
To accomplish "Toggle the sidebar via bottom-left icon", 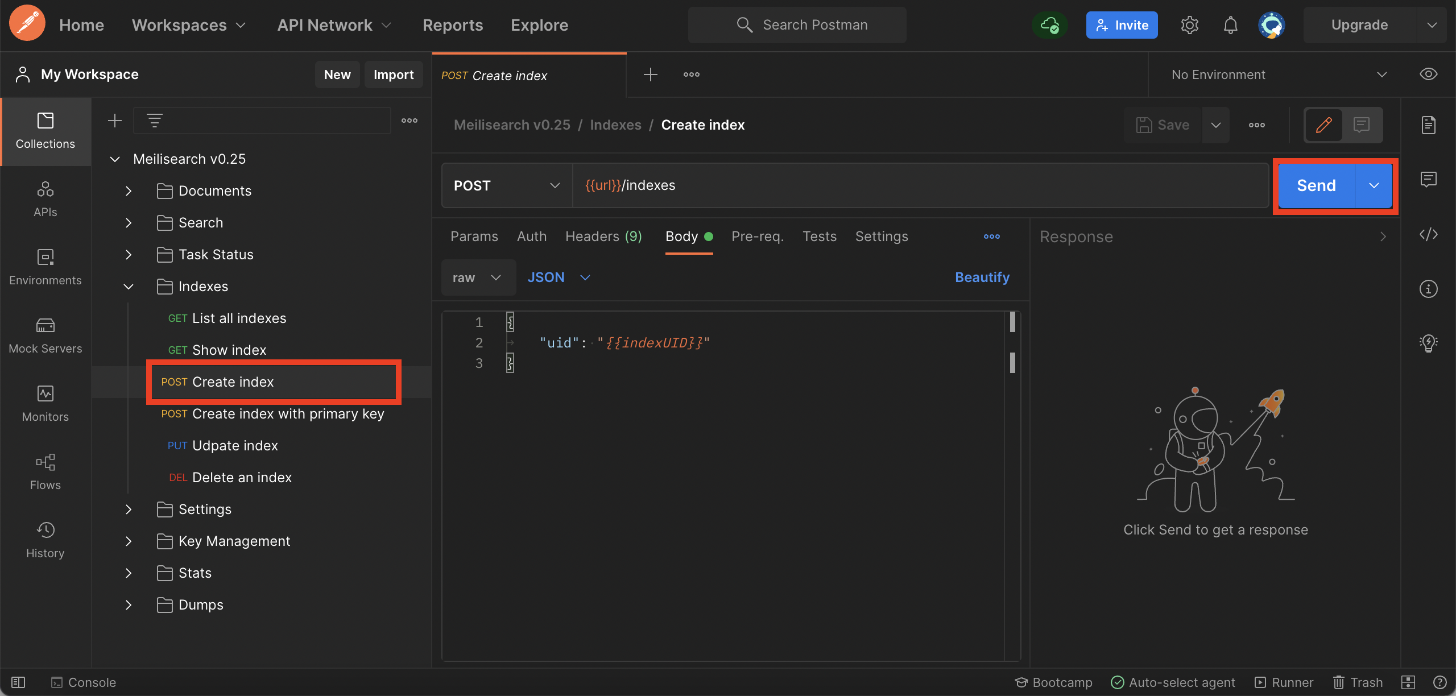I will click(18, 682).
